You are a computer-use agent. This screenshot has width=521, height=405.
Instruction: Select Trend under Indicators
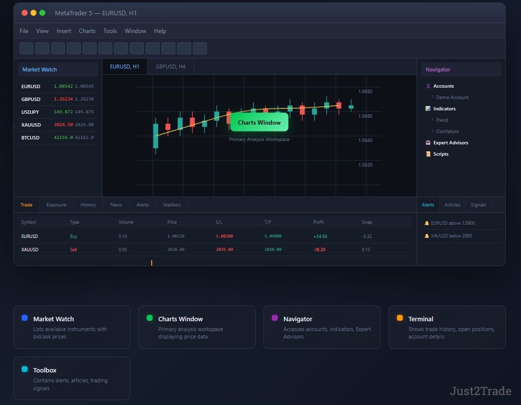(x=442, y=120)
